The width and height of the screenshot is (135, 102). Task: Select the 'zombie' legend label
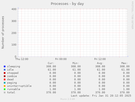[12, 76]
